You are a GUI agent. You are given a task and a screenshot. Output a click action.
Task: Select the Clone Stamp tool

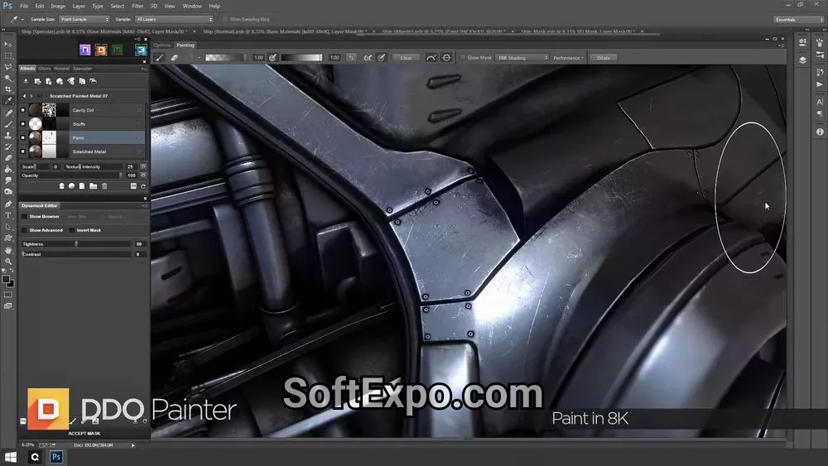click(8, 136)
